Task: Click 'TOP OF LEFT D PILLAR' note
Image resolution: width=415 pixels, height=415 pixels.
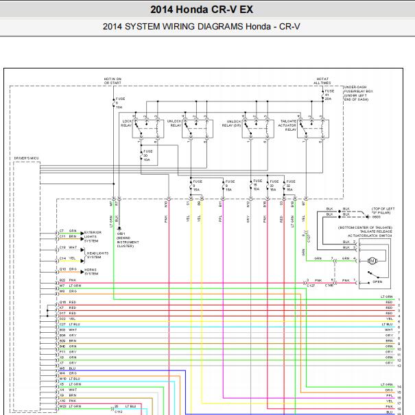Action: coord(383,211)
